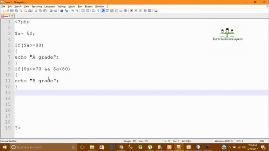
Task: Toggle Show All Characters icon
Action: click(98, 11)
